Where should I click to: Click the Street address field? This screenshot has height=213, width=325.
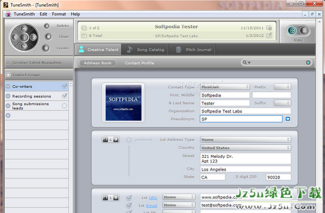click(x=245, y=159)
